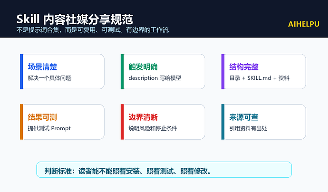The width and height of the screenshot is (328, 192).
Task: Click the text "引用资料有出处"
Action: (248, 128)
